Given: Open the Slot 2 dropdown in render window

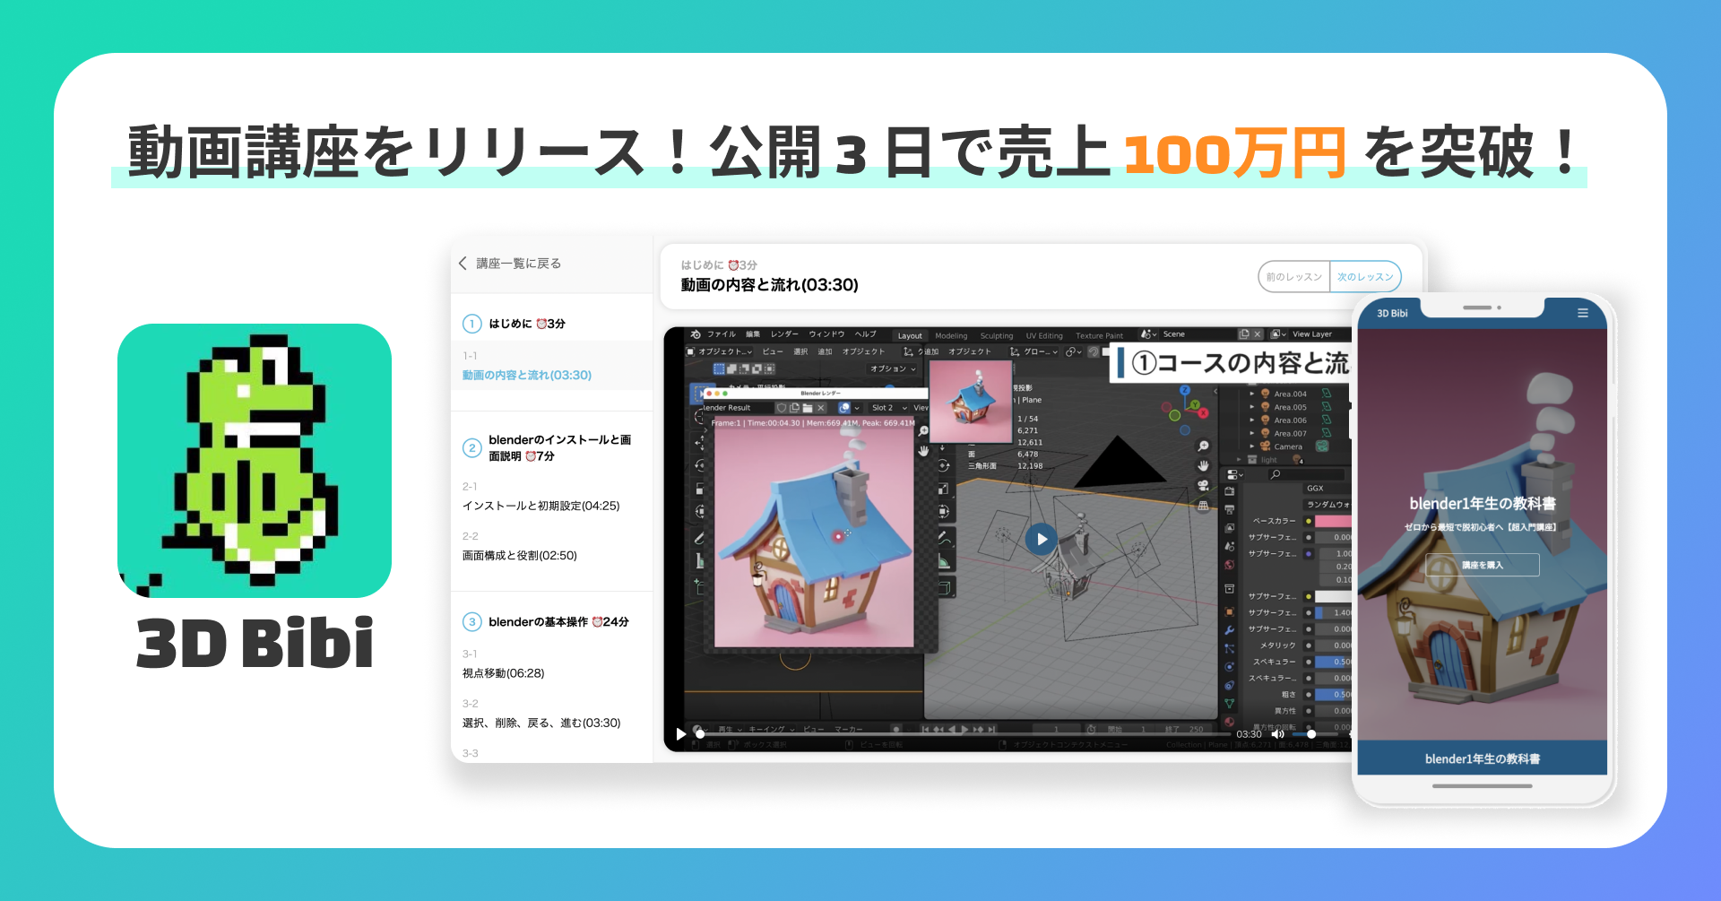Looking at the screenshot, I should pos(888,408).
